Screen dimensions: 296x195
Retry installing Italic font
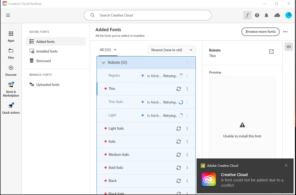tap(179, 142)
